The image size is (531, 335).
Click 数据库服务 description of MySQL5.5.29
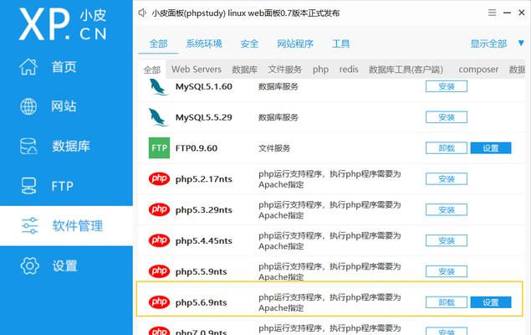click(278, 117)
